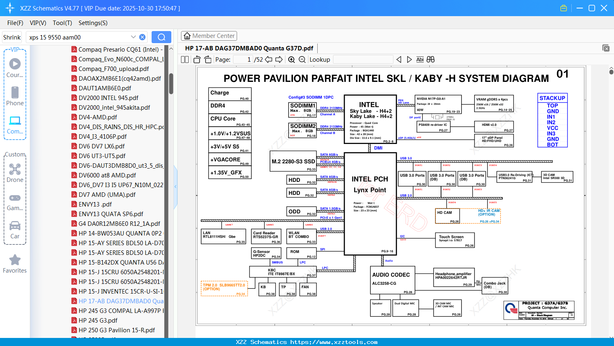Open the File(F) menu
This screenshot has height=346, width=614.
tap(15, 23)
